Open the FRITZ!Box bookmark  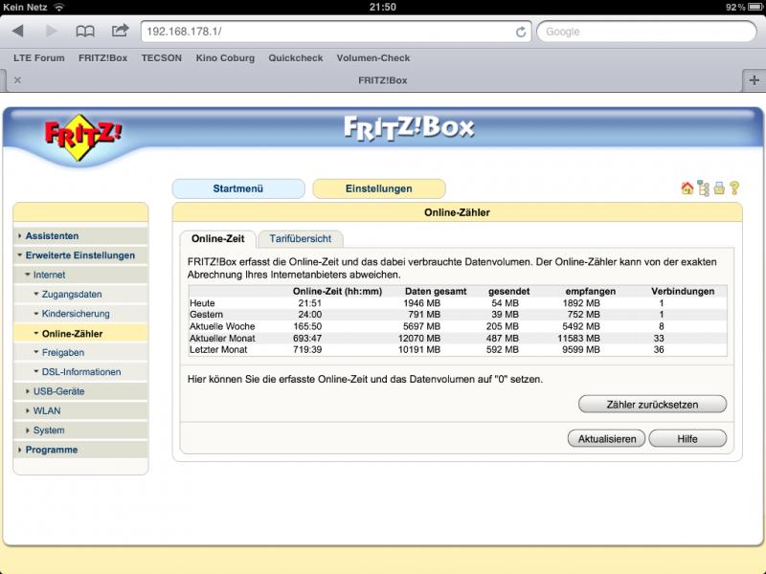click(x=103, y=58)
